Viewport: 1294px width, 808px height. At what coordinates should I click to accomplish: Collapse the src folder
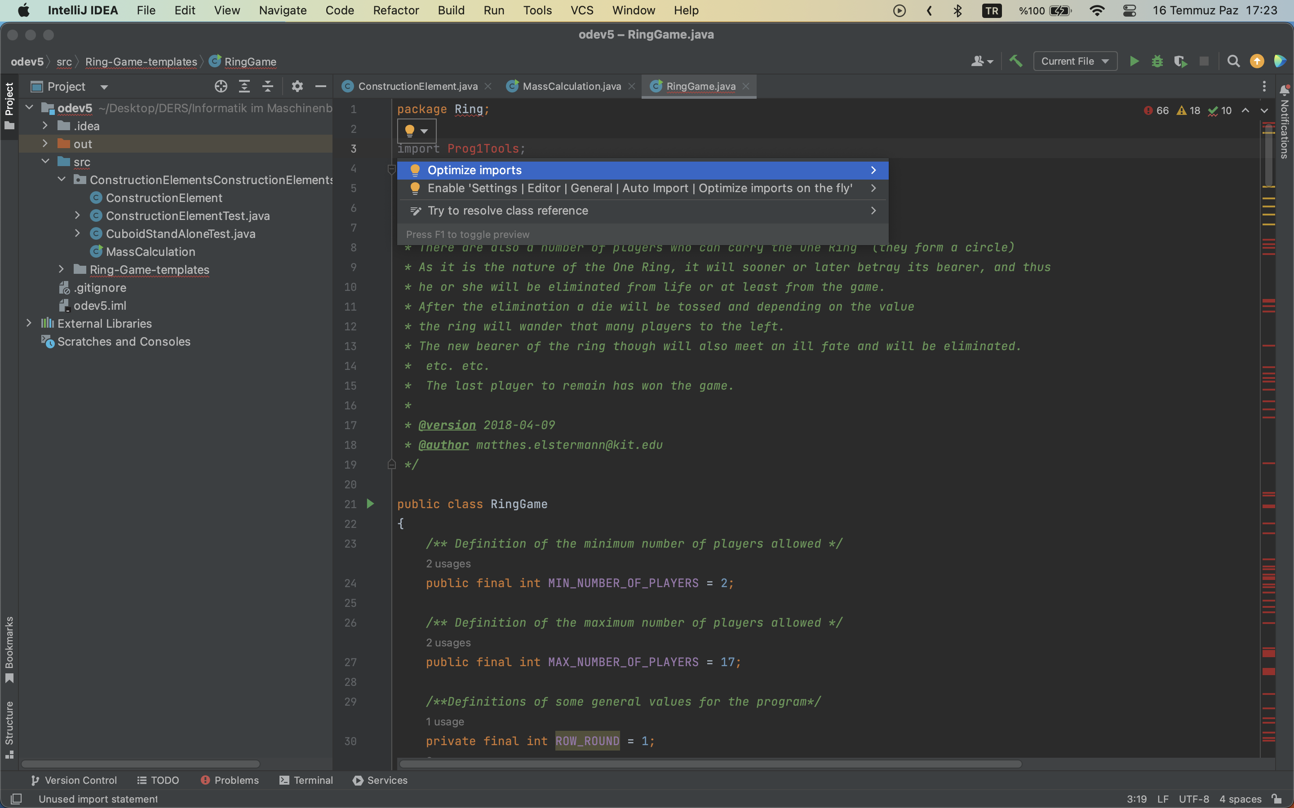(x=45, y=162)
